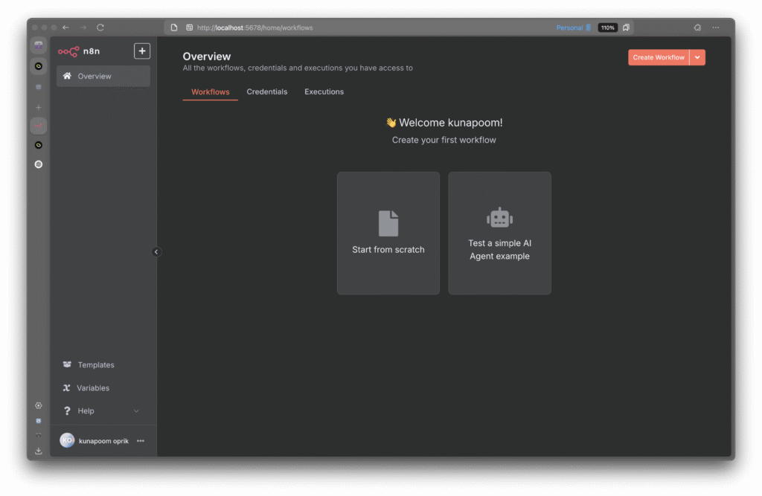The height and width of the screenshot is (496, 762).
Task: Click the browser downloads icon
Action: (39, 451)
